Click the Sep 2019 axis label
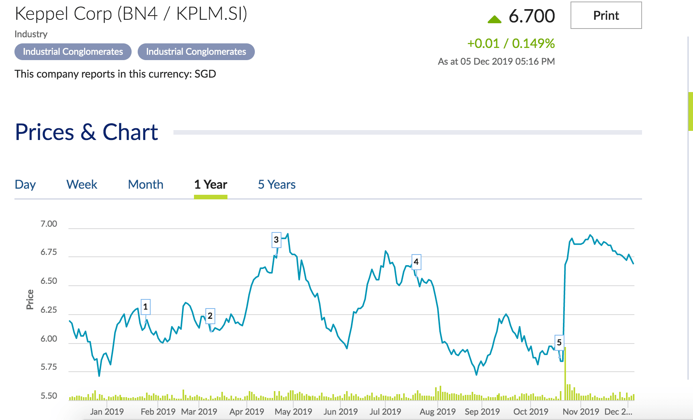Image resolution: width=693 pixels, height=420 pixels. [x=482, y=412]
